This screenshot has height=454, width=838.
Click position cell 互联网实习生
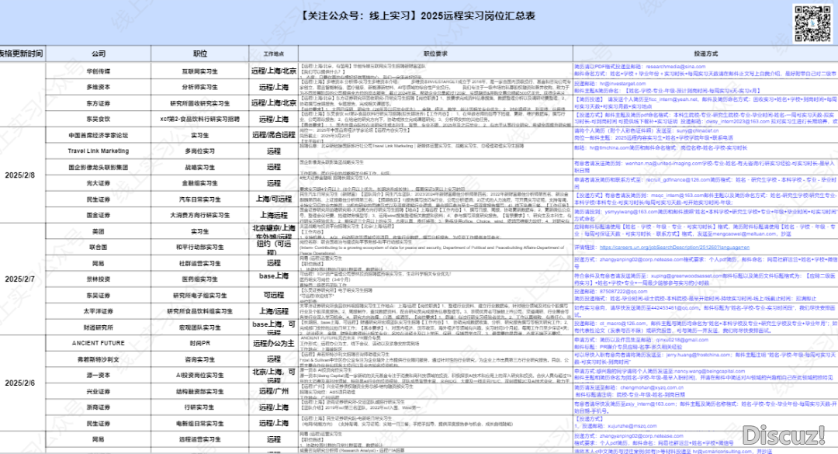click(200, 71)
